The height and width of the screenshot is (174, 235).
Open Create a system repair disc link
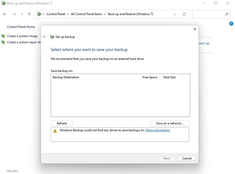click(24, 42)
